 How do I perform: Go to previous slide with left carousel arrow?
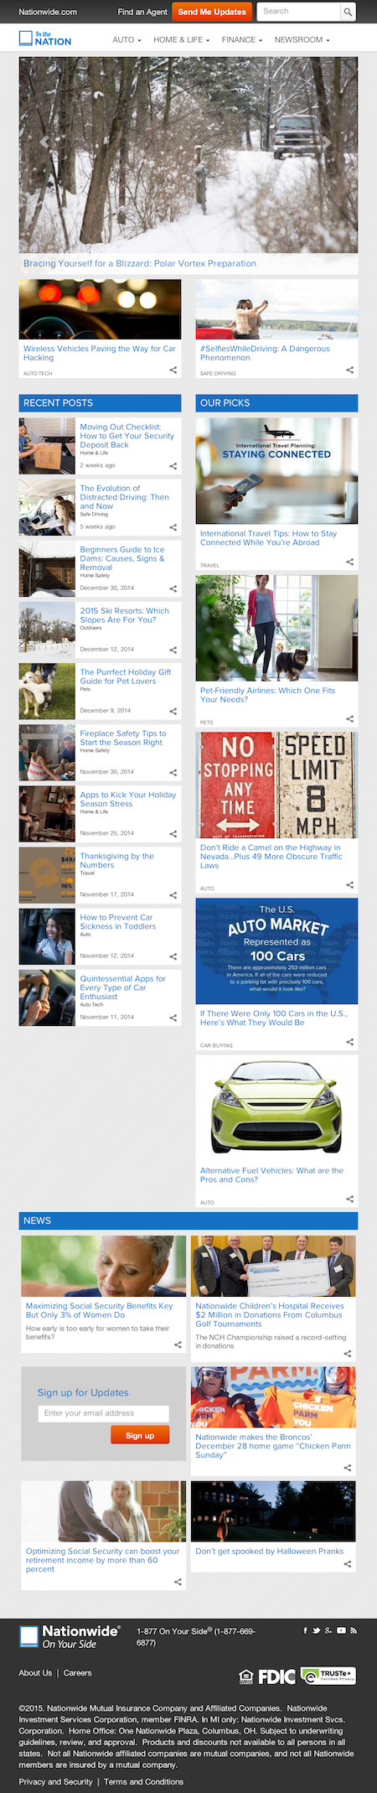click(x=44, y=142)
